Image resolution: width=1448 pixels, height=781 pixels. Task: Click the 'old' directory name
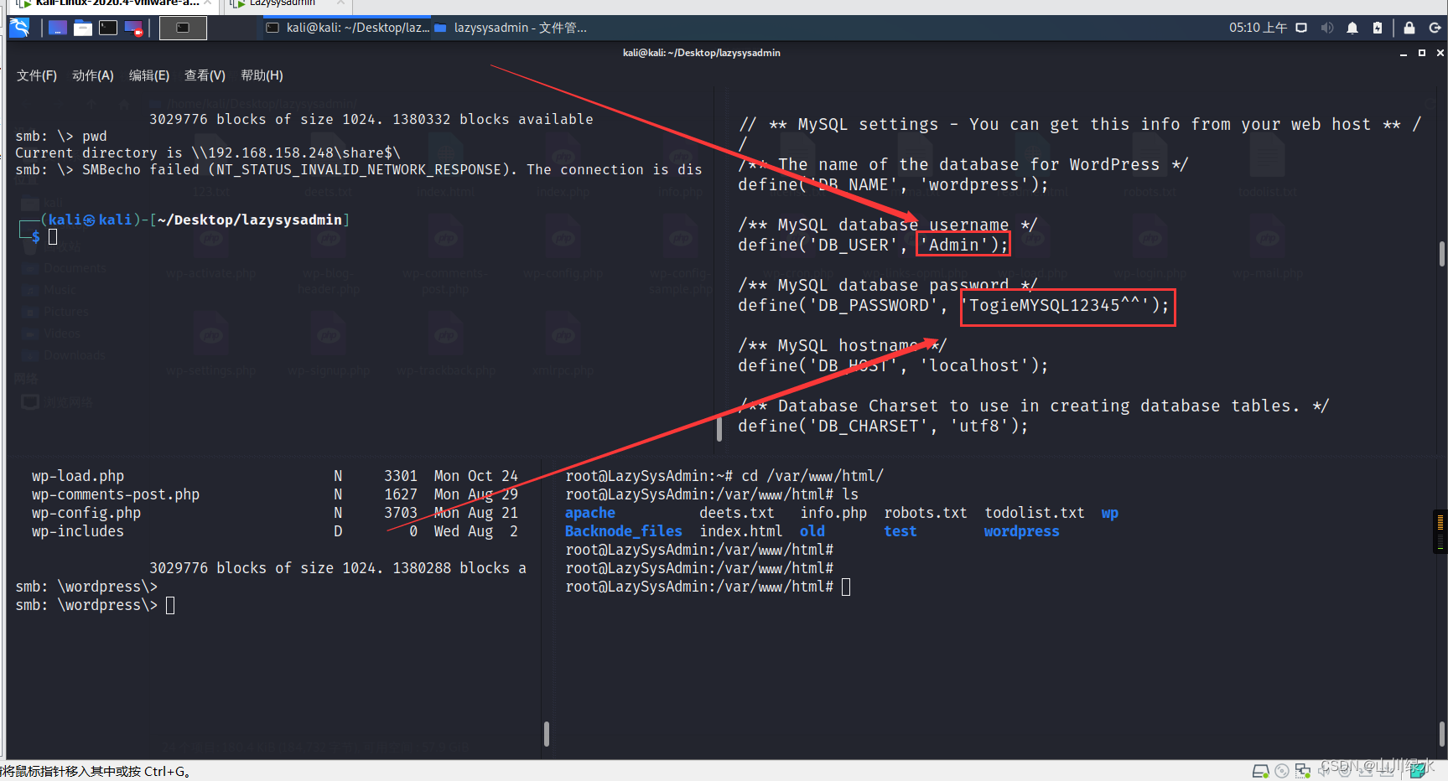(812, 531)
